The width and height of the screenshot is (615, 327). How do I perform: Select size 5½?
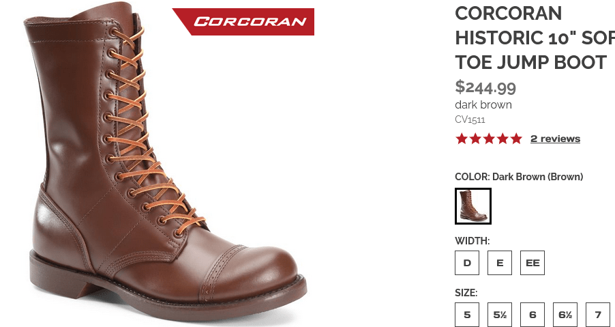click(x=500, y=315)
